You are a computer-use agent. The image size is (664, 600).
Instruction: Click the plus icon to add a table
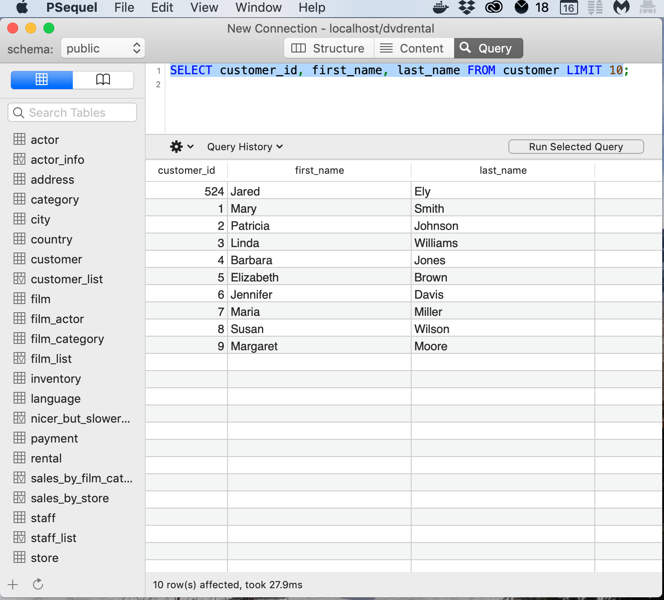[x=13, y=584]
